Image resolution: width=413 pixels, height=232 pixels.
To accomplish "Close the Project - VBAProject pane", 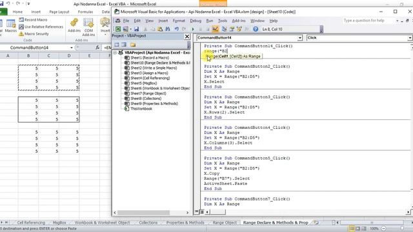I will pyautogui.click(x=187, y=37).
